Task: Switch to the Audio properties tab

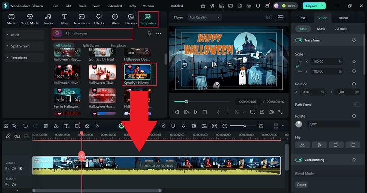Action: click(343, 18)
